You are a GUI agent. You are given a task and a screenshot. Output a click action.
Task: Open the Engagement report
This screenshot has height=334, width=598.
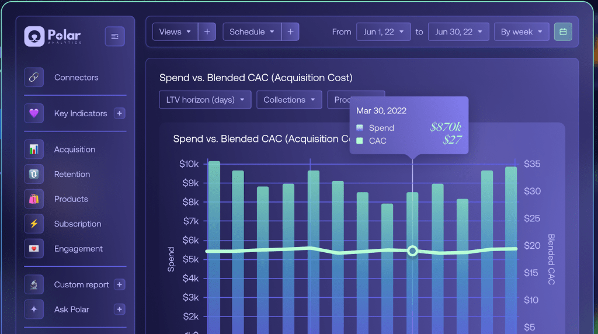pyautogui.click(x=78, y=249)
